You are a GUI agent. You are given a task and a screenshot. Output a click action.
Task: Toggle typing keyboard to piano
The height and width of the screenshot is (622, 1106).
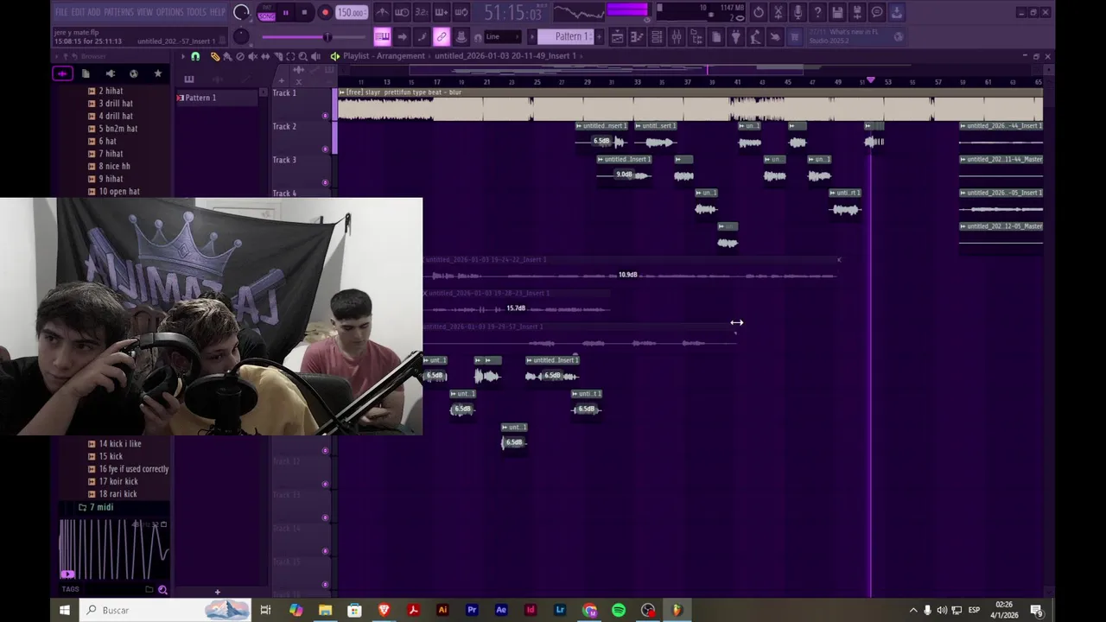(x=382, y=37)
